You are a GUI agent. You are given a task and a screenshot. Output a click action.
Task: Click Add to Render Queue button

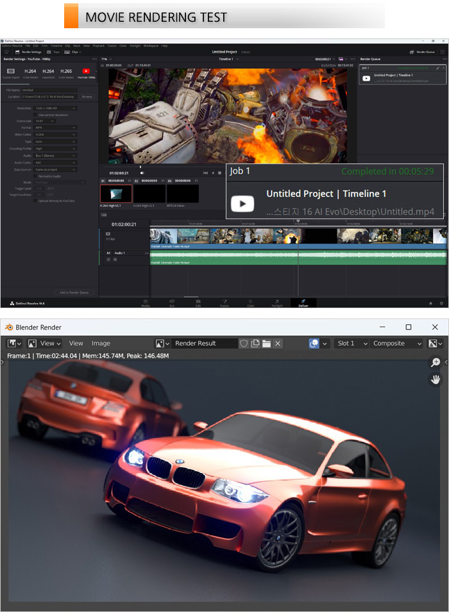[x=74, y=292]
